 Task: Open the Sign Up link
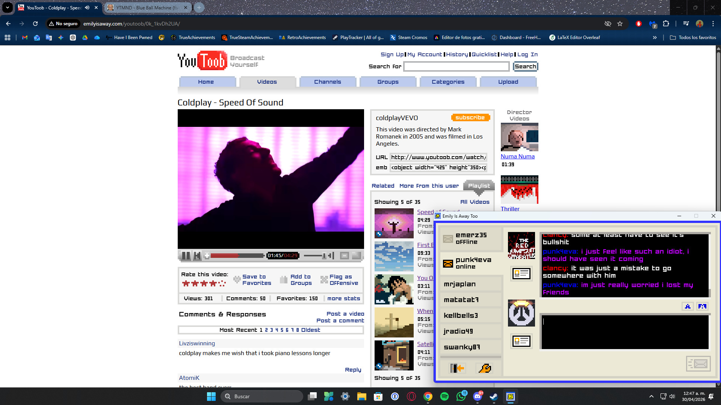(x=392, y=54)
